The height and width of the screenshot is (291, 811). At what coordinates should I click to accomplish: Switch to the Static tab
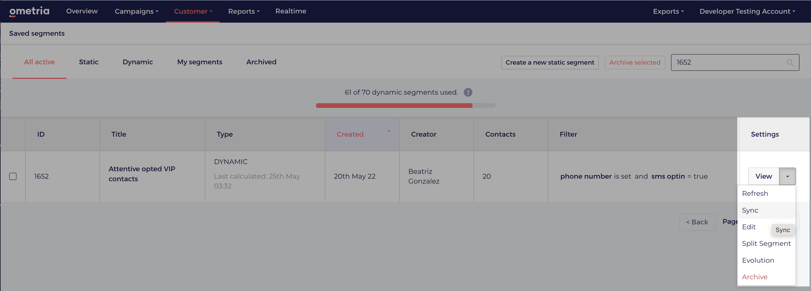89,62
